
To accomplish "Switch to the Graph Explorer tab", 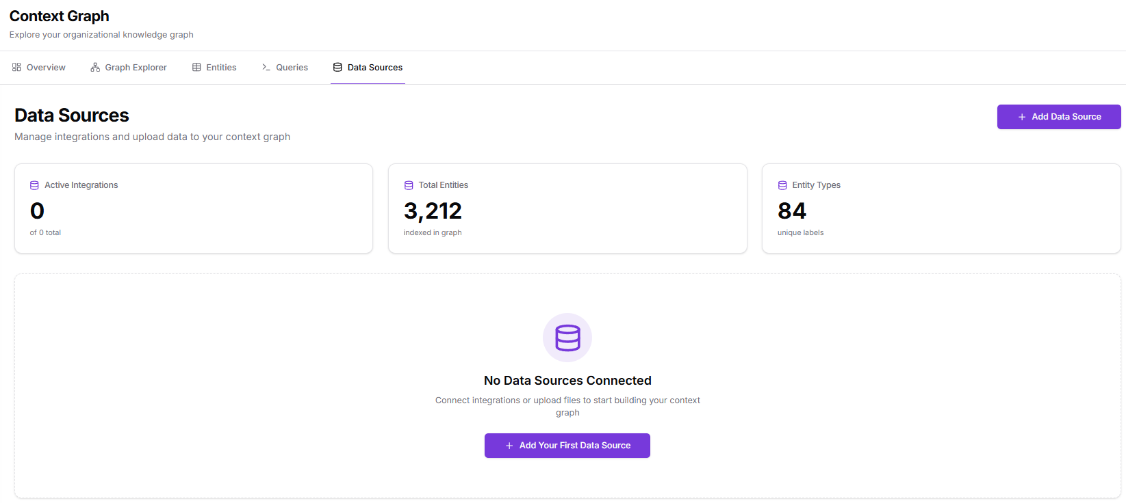I will click(x=129, y=68).
